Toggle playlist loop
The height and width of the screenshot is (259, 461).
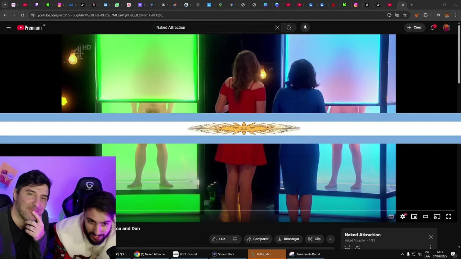[348, 247]
